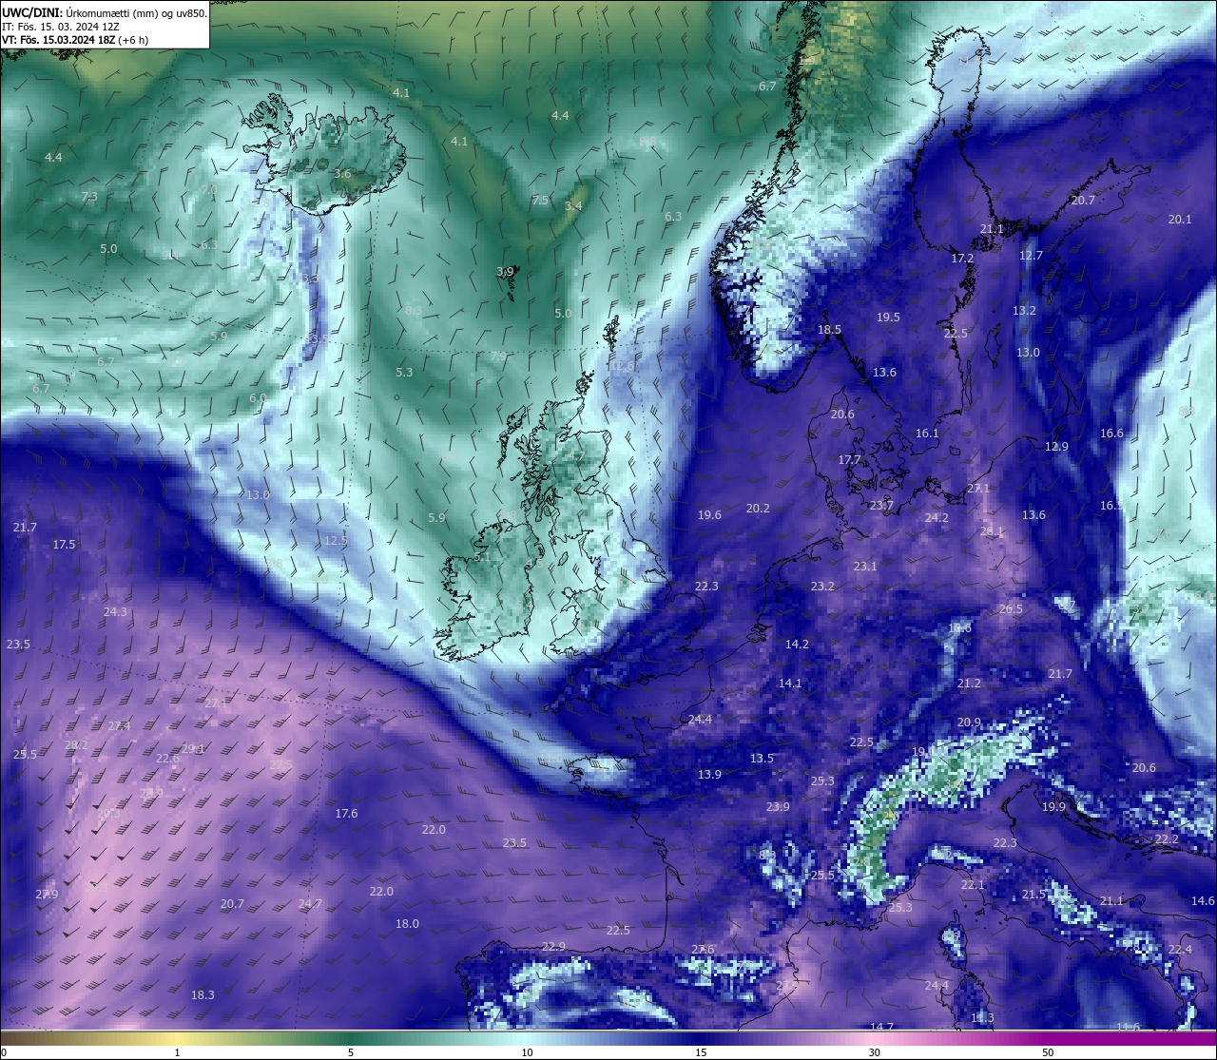
Task: Click the 24.2 map value
Action: pos(937,518)
